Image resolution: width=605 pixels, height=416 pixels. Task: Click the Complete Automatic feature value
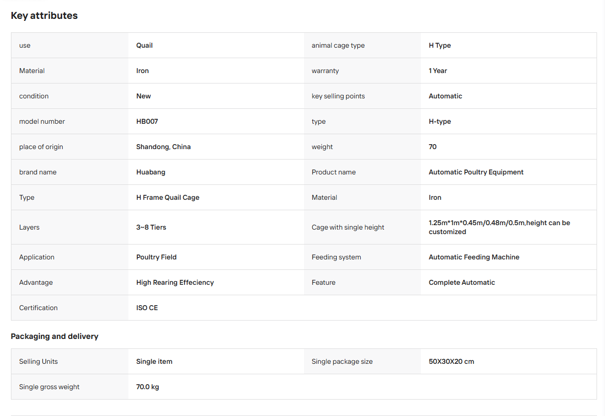click(462, 282)
